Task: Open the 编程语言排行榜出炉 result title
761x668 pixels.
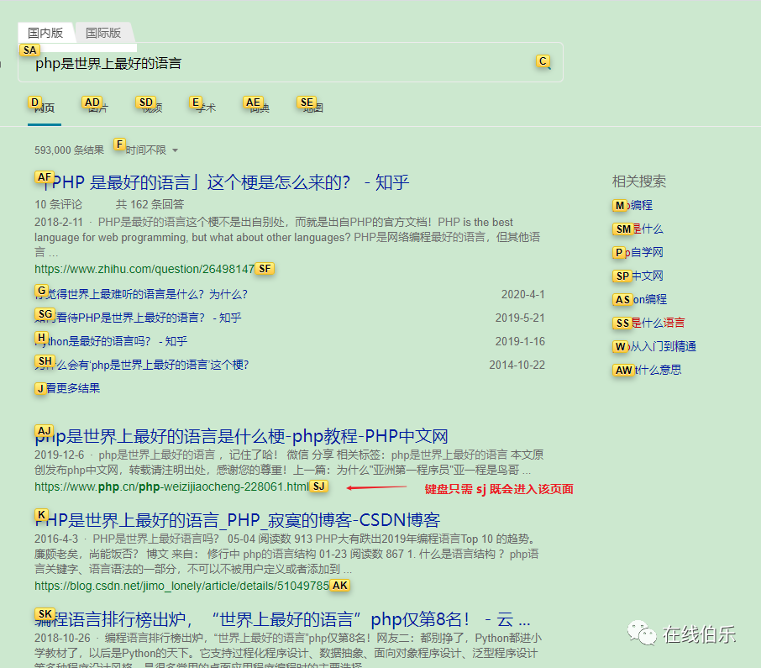Action: [x=282, y=619]
